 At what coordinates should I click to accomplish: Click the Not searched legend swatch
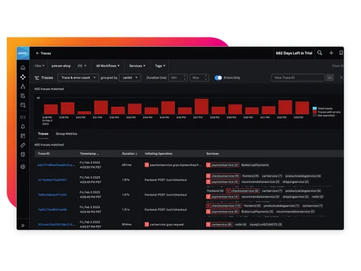(x=315, y=116)
